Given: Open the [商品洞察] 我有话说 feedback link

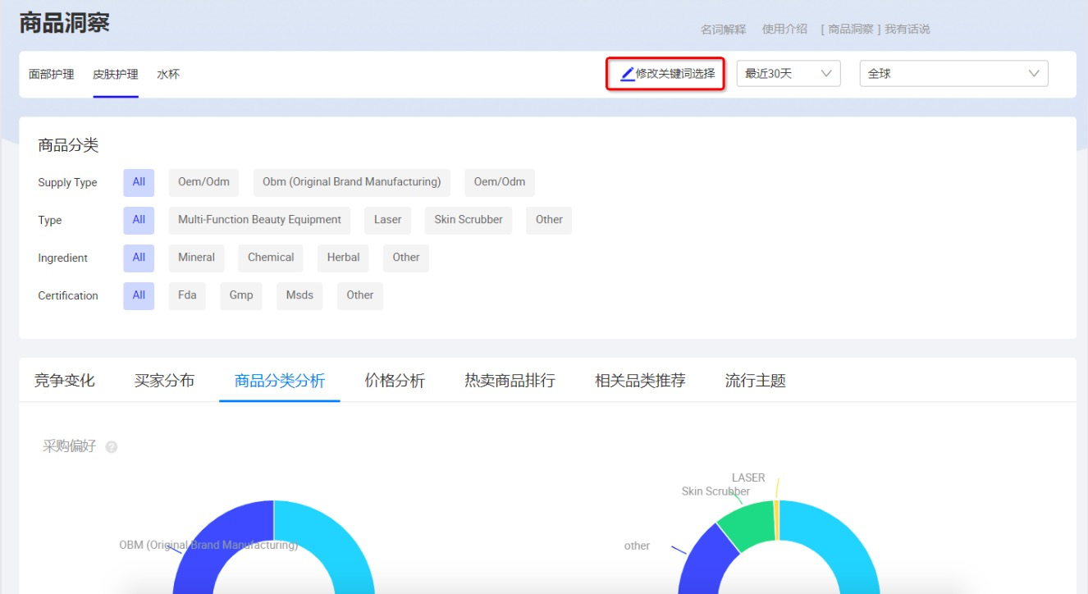Looking at the screenshot, I should pyautogui.click(x=875, y=30).
